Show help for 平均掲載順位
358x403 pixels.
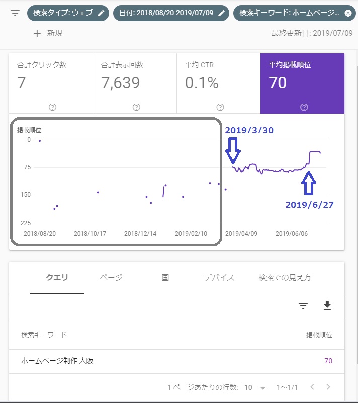(x=304, y=107)
